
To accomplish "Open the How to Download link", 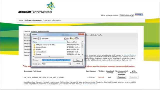I will coord(91,84).
